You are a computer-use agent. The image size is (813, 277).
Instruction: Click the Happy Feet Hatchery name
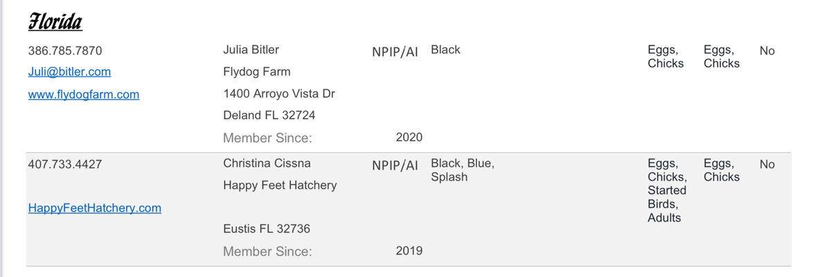pos(280,185)
